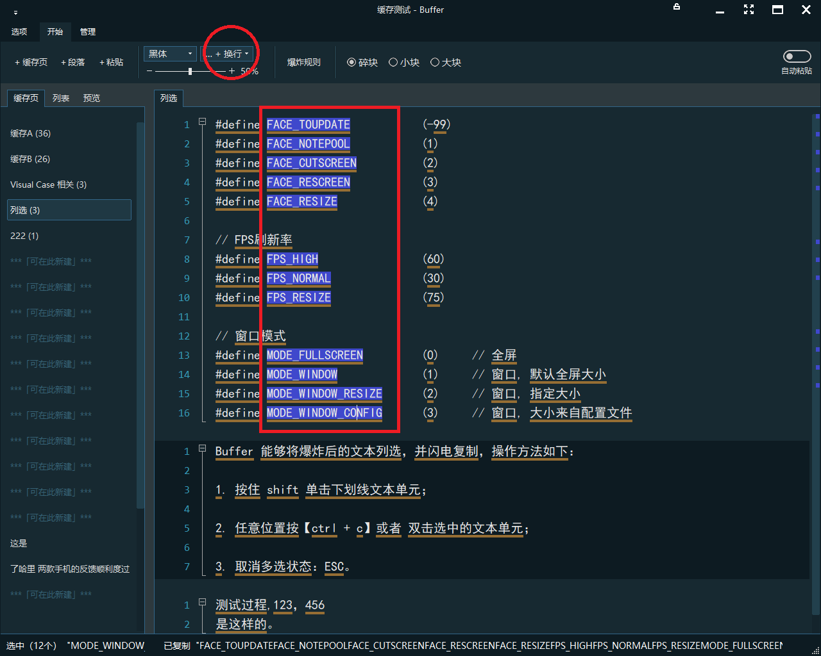Switch to the 预览 tab

[x=92, y=98]
